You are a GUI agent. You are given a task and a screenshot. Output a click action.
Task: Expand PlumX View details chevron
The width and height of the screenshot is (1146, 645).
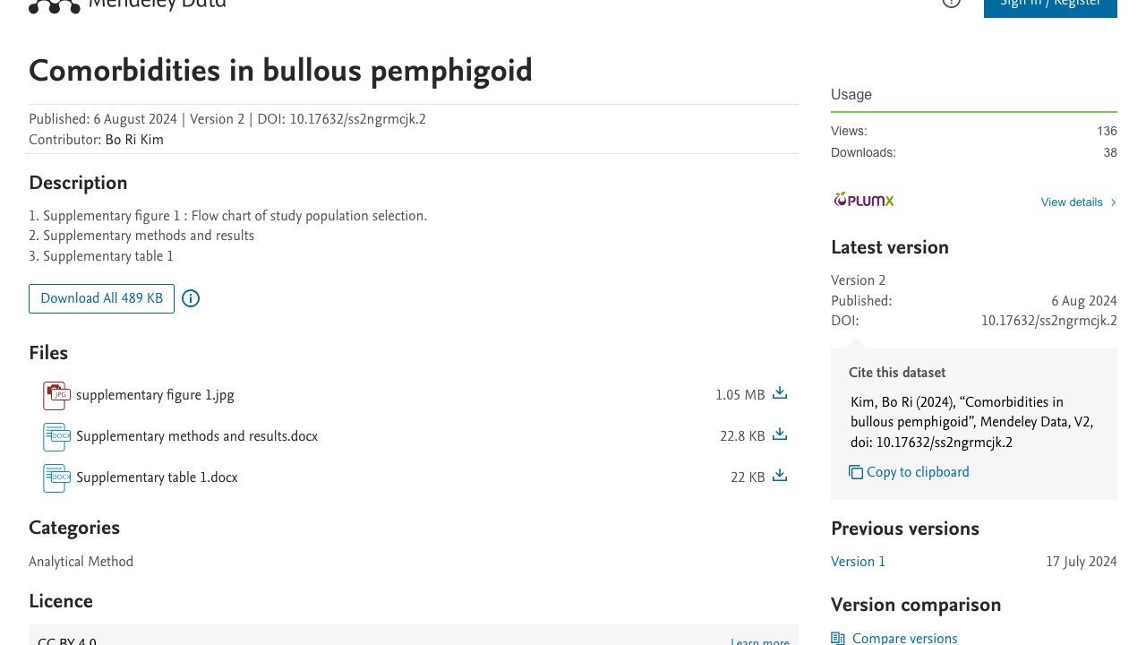click(1114, 202)
